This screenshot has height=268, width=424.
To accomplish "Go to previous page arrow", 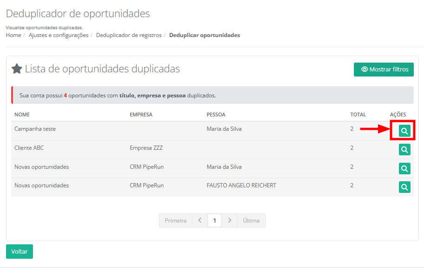I will point(200,221).
